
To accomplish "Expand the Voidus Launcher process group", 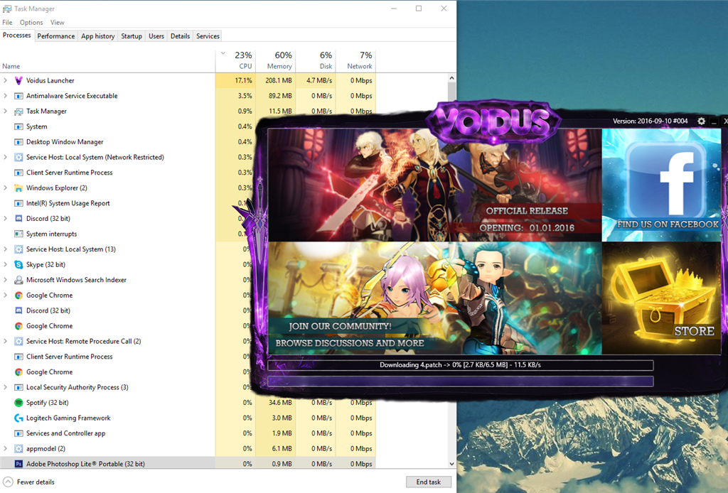I will pos(5,81).
